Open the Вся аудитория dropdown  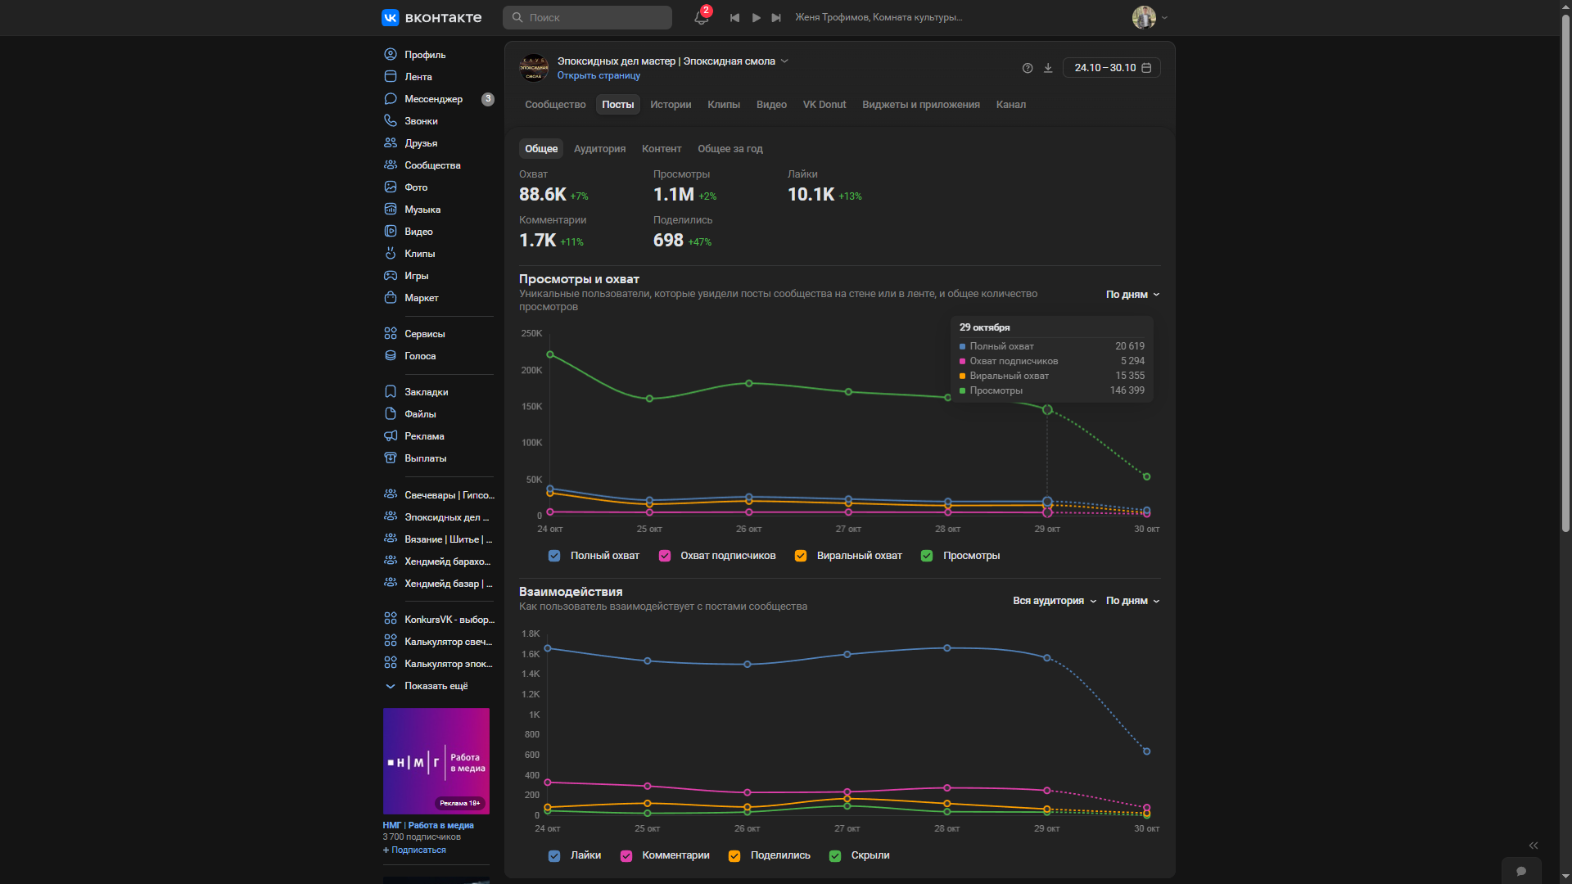[x=1054, y=601]
